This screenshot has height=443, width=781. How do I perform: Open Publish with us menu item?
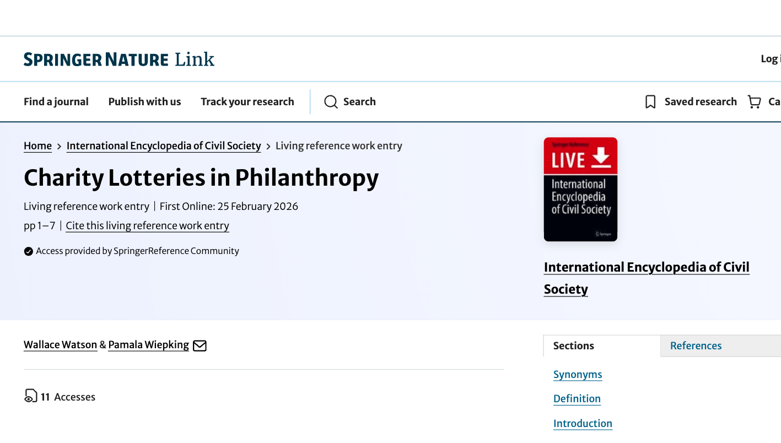point(144,102)
